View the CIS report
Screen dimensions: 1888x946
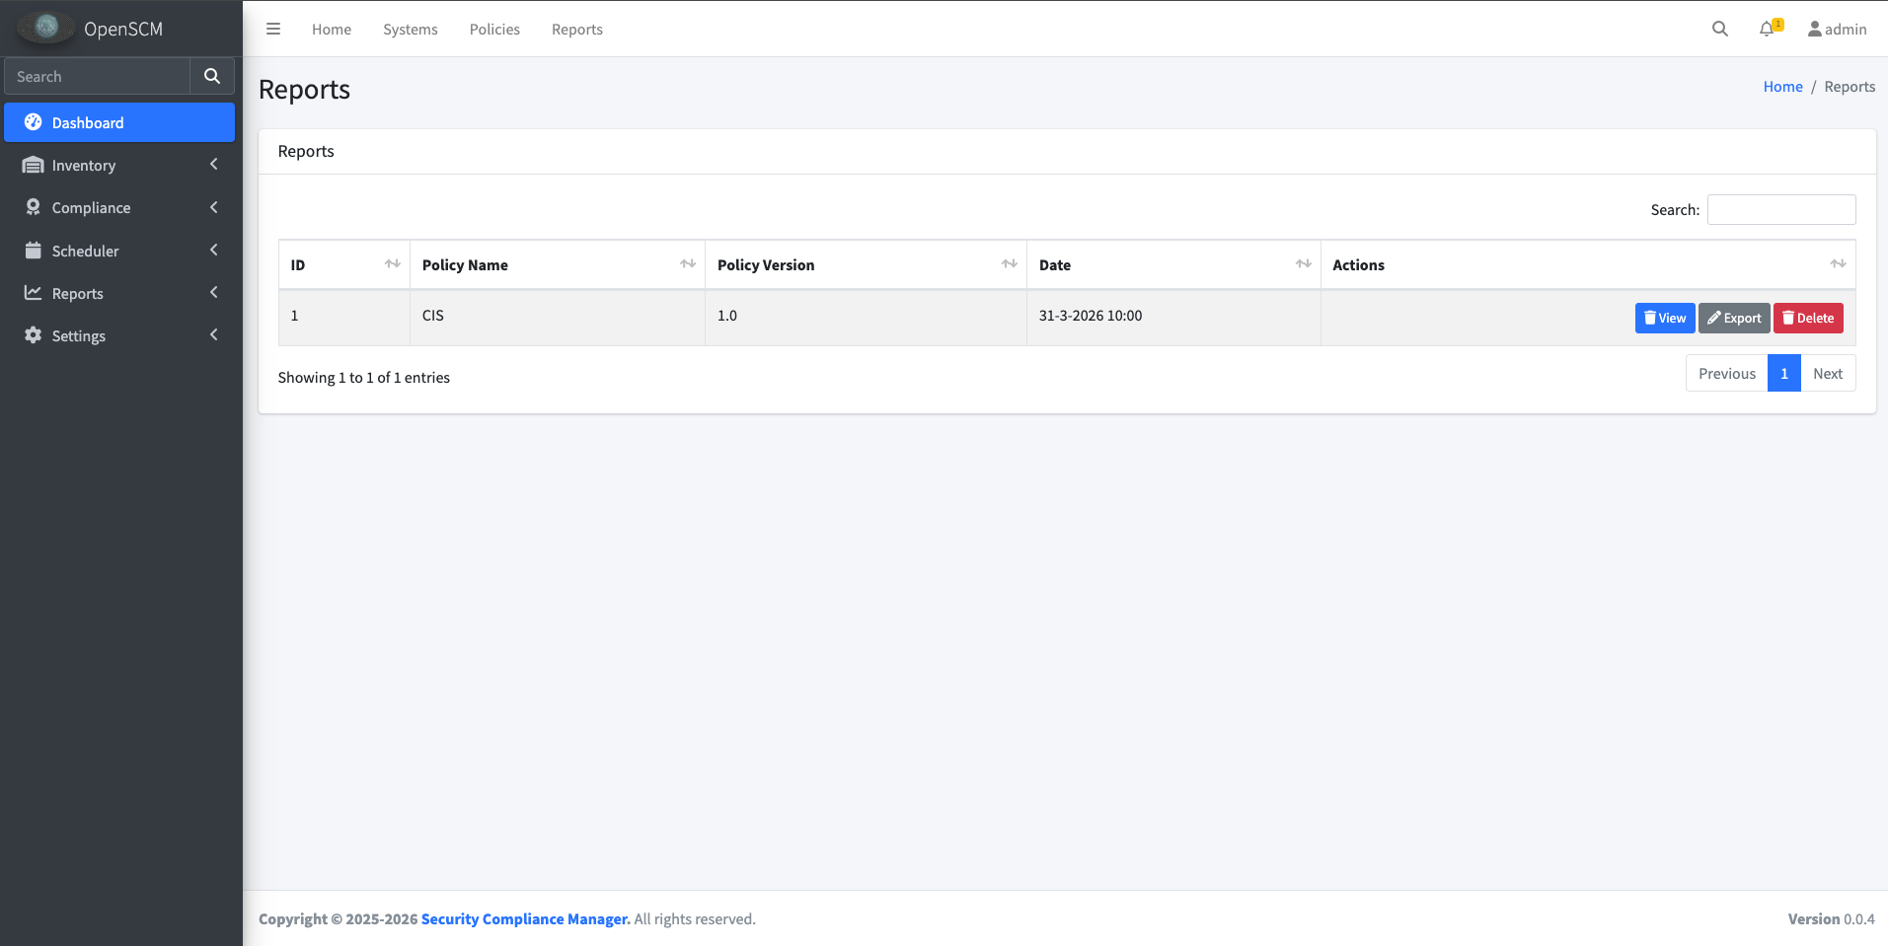tap(1664, 318)
